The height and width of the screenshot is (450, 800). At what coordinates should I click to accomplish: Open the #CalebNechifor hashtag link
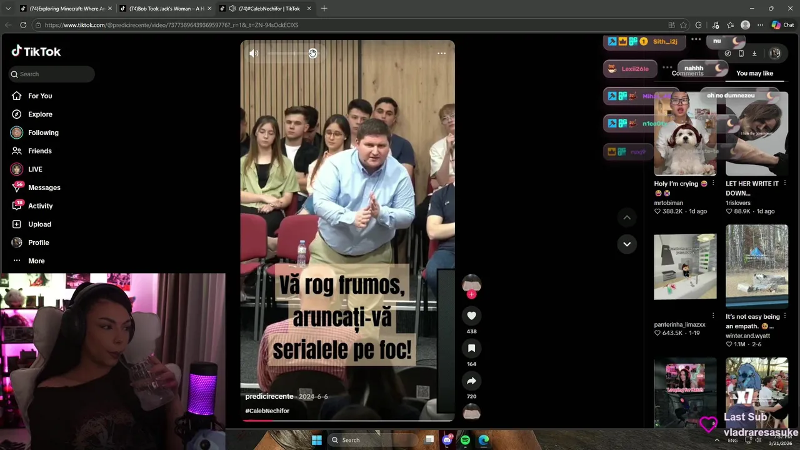pyautogui.click(x=267, y=411)
